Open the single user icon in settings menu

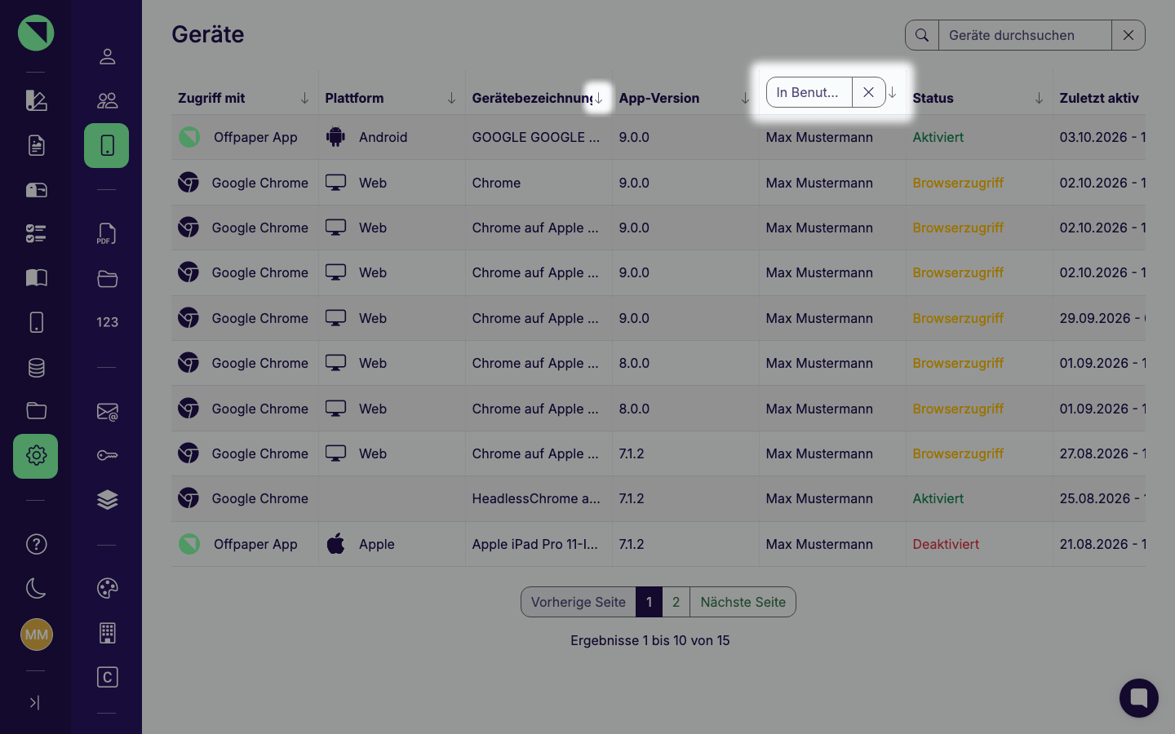coord(107,56)
